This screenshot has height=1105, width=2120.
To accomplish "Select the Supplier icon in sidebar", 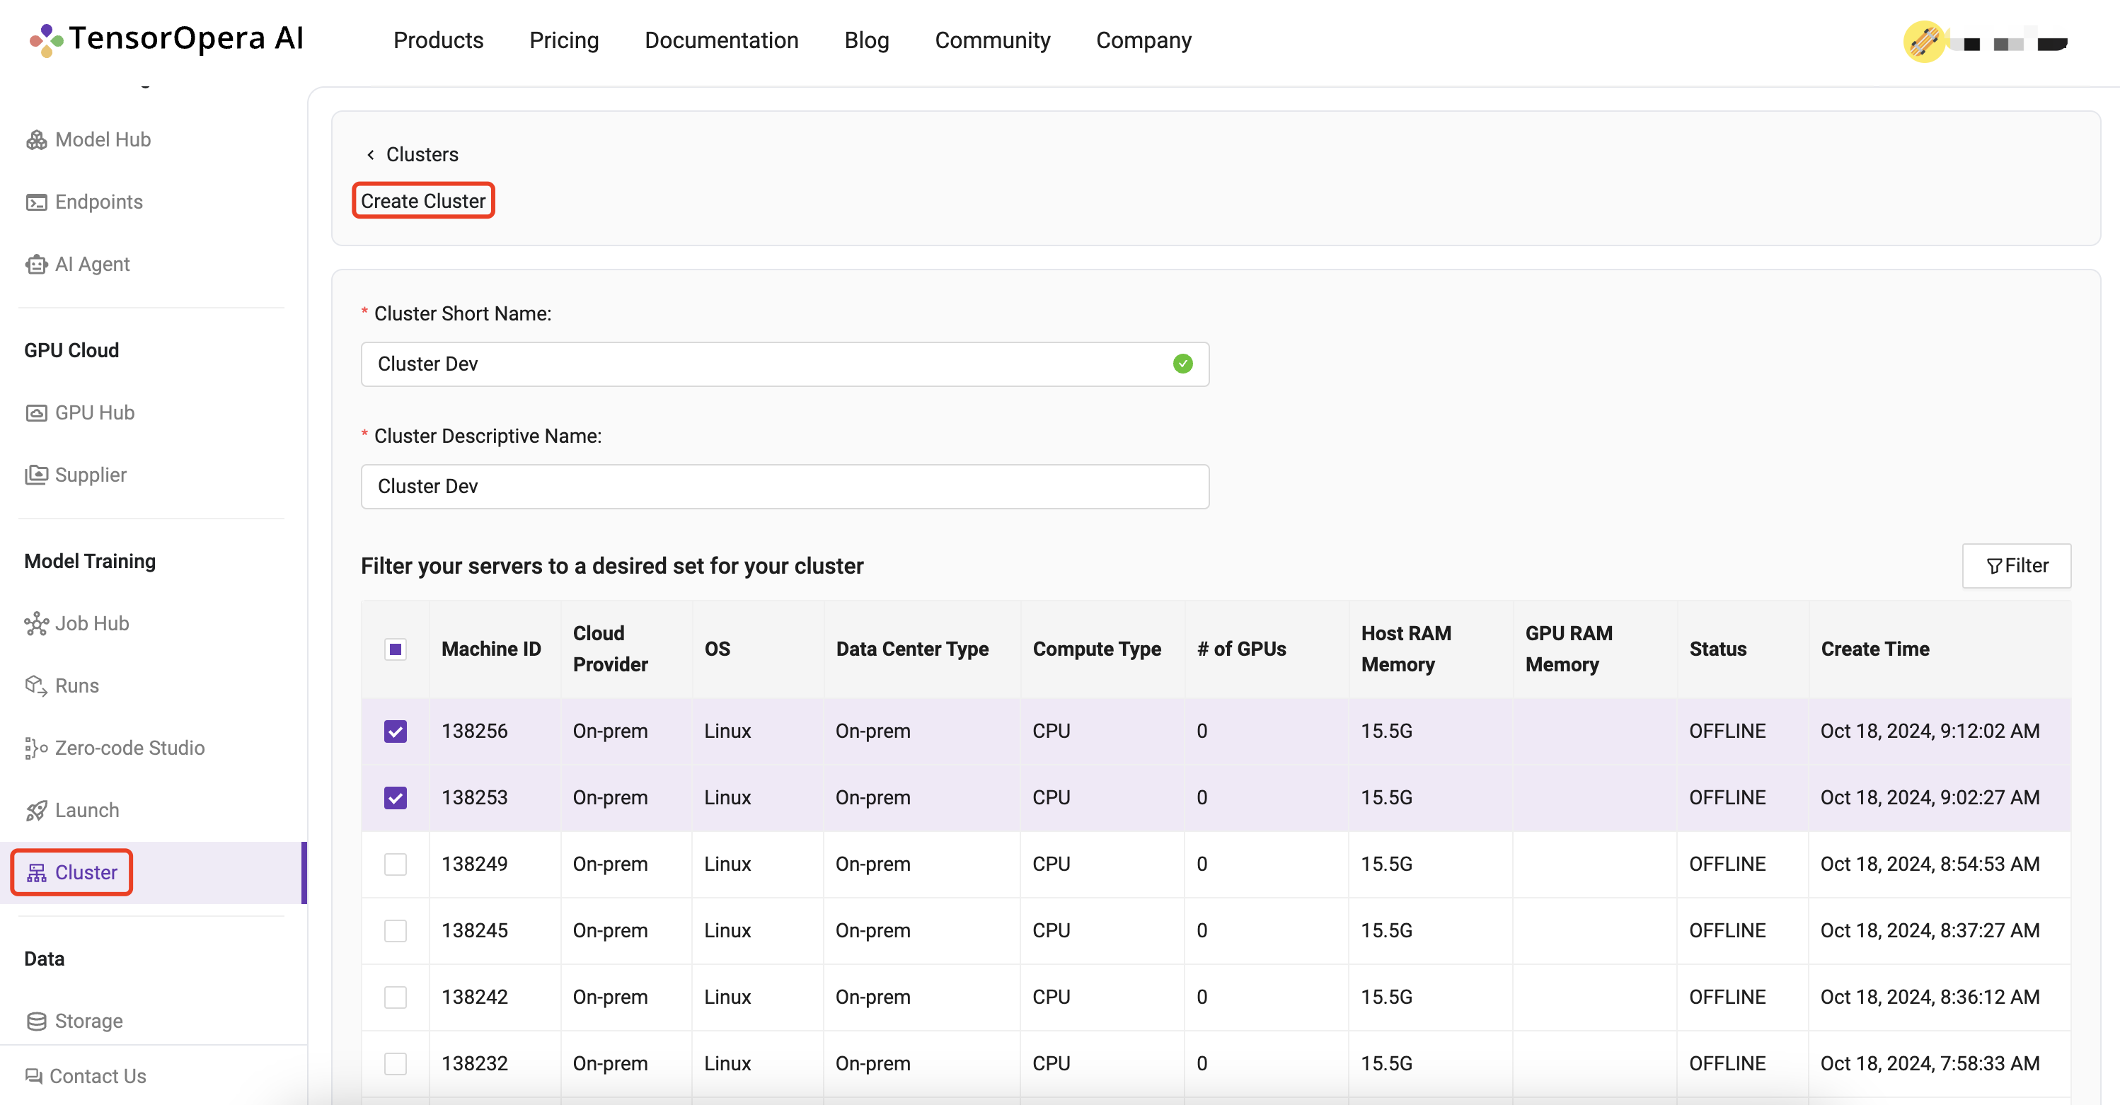I will tap(36, 475).
